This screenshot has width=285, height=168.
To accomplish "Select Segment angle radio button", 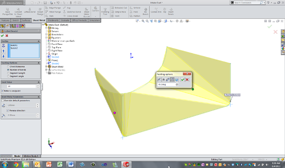I will click(x=8, y=76).
